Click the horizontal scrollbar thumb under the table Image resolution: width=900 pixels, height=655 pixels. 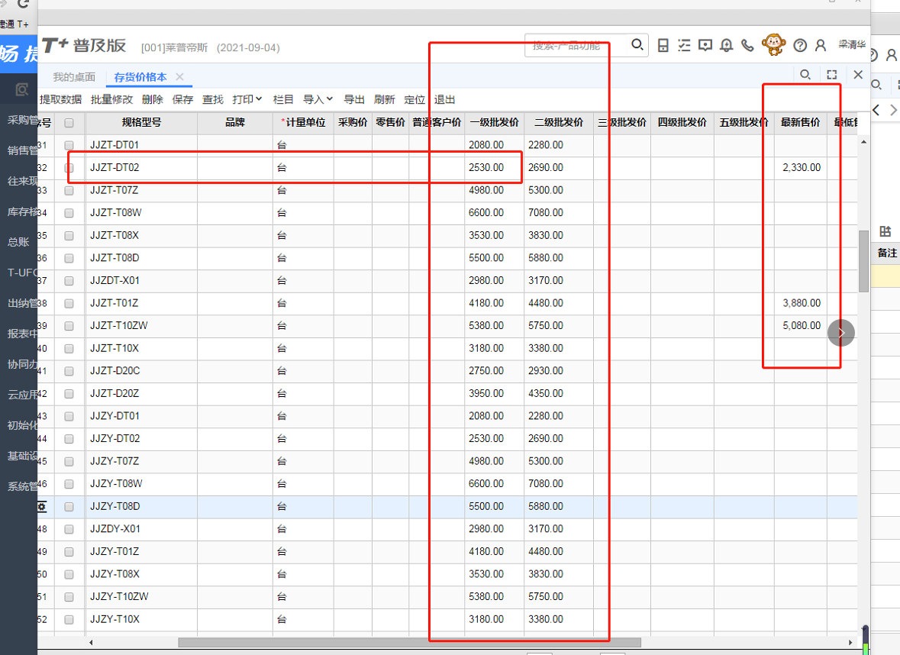[x=409, y=642]
